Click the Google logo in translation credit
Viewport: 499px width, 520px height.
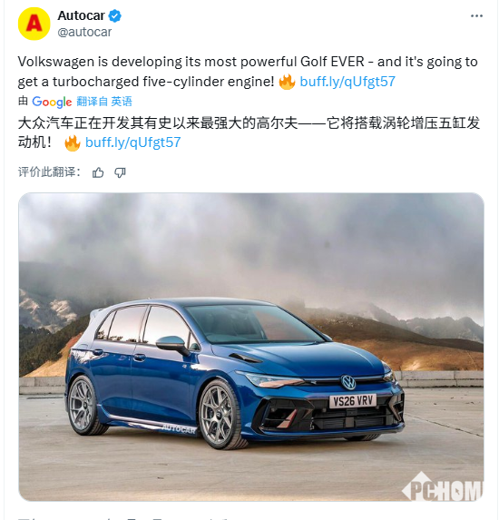[x=52, y=102]
